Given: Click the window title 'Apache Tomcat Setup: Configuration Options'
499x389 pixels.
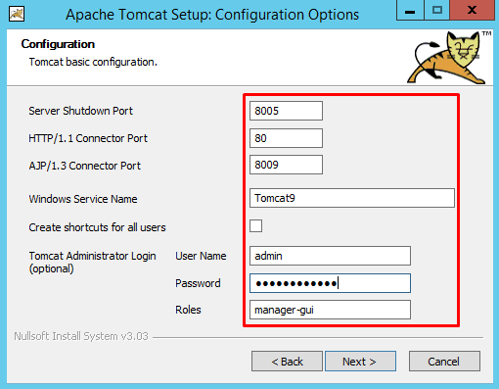Looking at the screenshot, I should (212, 15).
